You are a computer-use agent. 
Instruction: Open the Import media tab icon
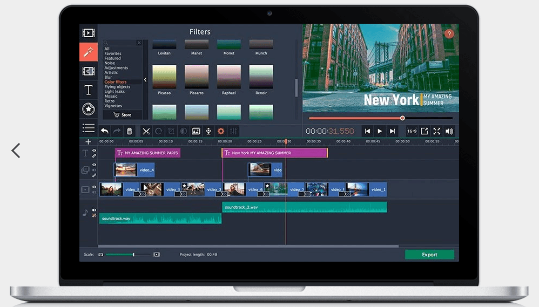click(89, 32)
